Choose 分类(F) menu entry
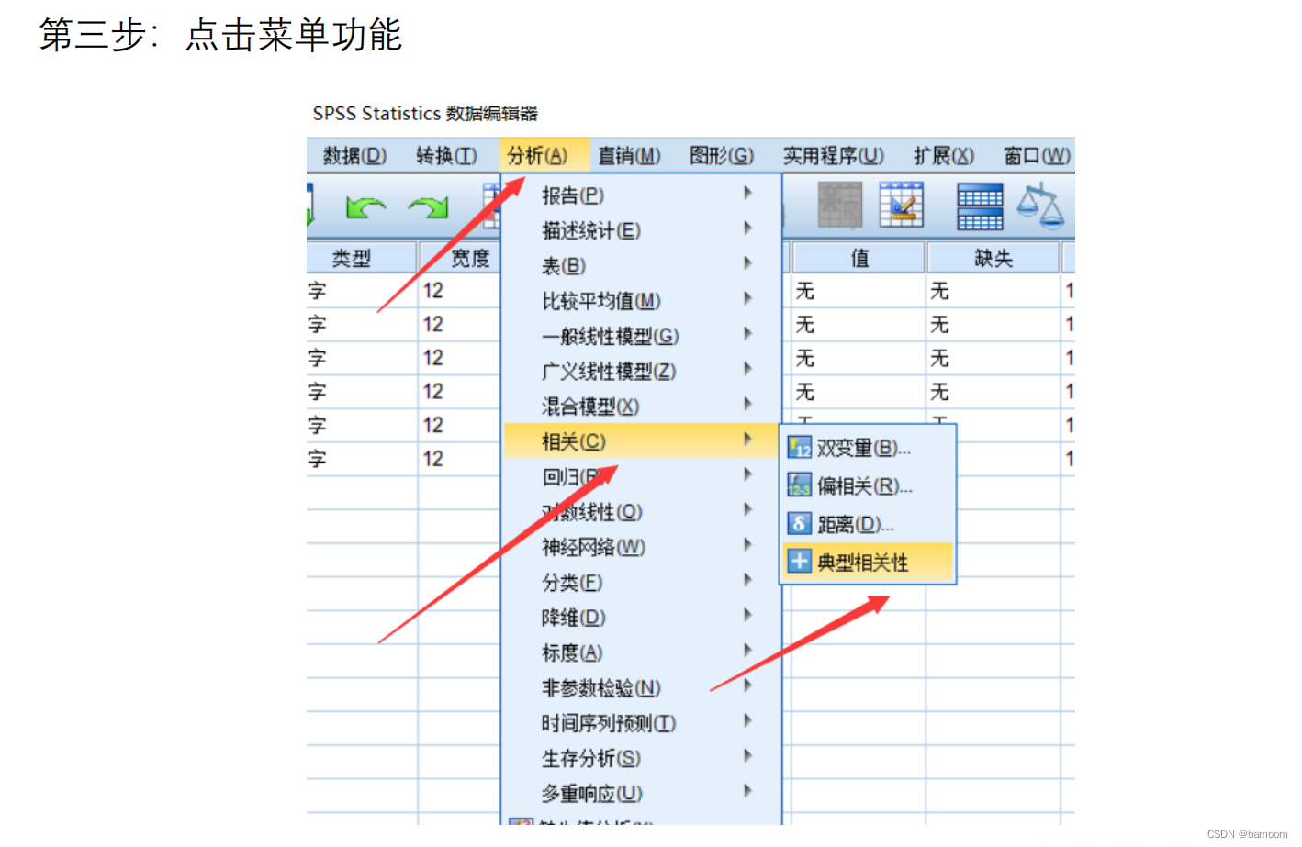The image size is (1302, 847). click(642, 583)
